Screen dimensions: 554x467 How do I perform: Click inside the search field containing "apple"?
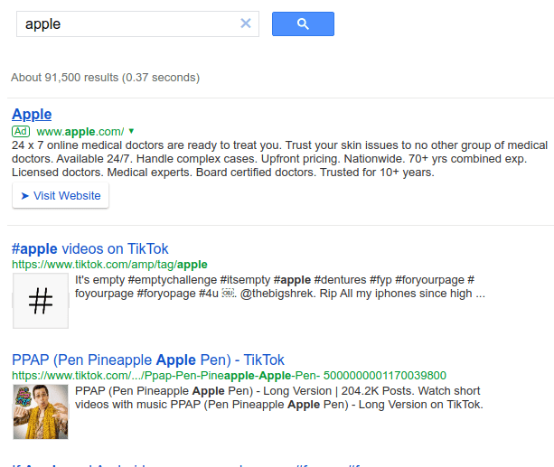127,24
